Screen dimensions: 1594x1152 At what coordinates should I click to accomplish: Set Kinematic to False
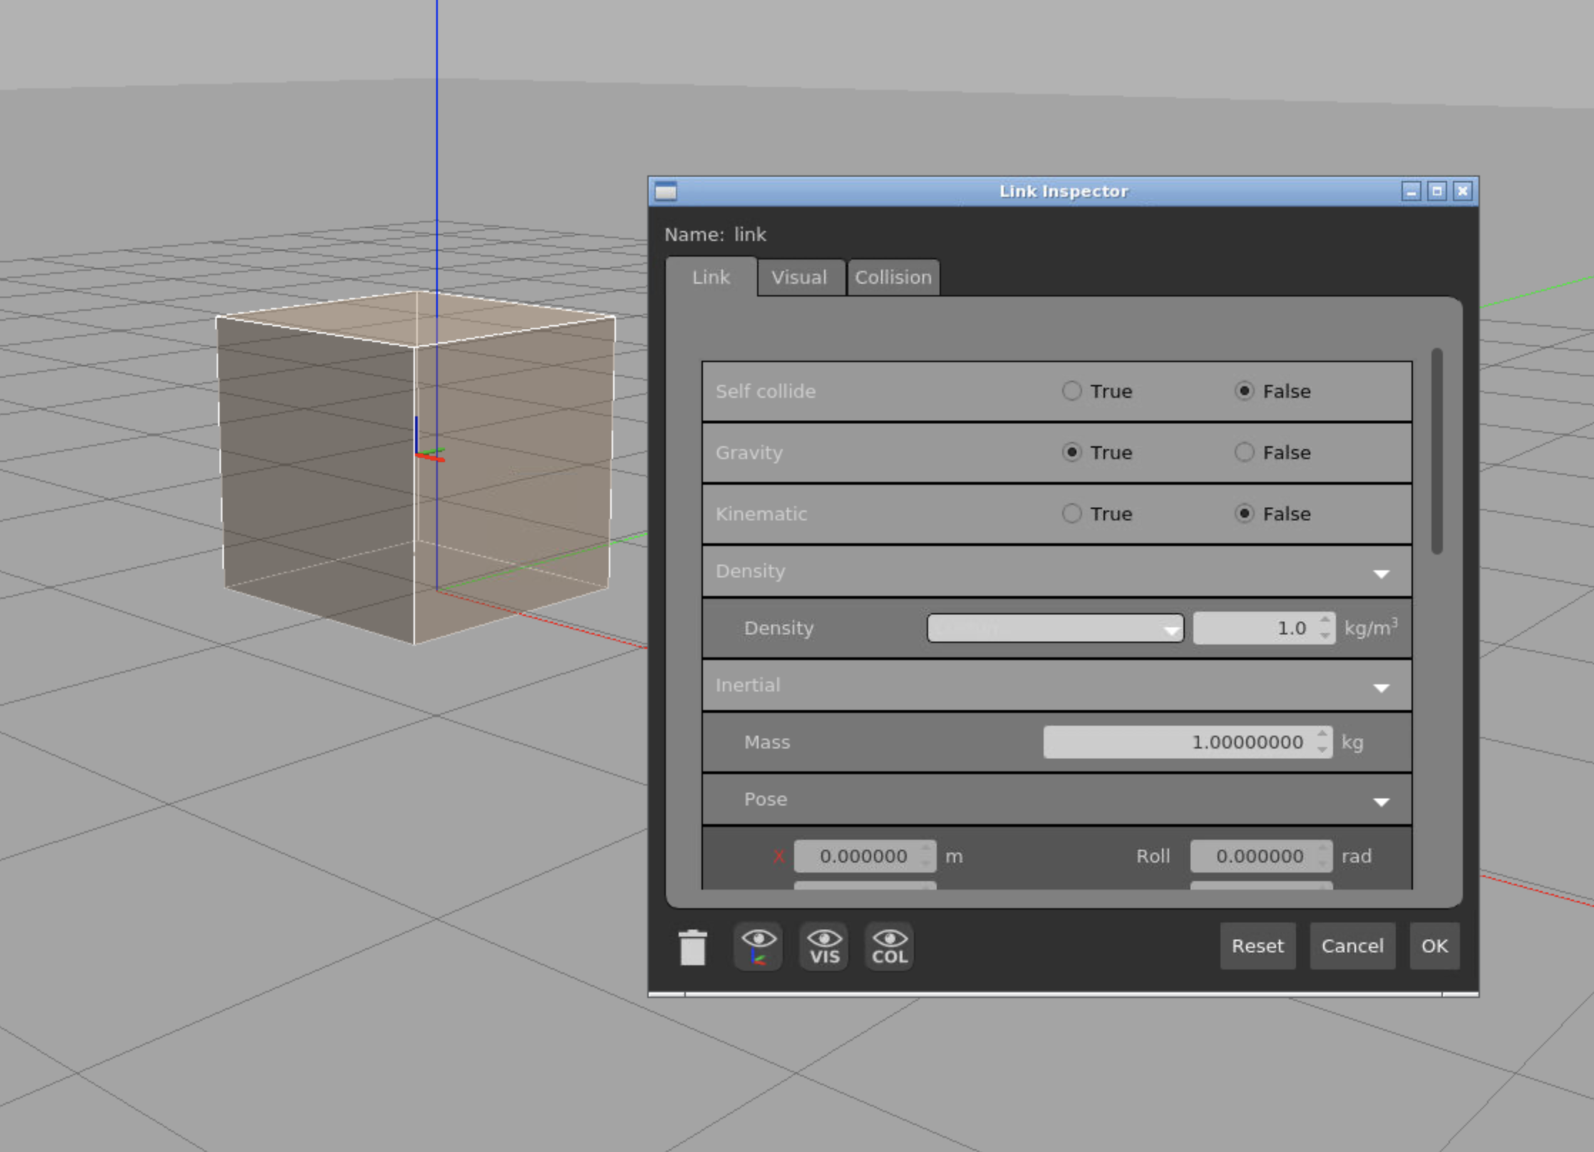tap(1244, 513)
